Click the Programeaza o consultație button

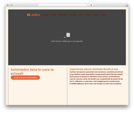coord(25,77)
